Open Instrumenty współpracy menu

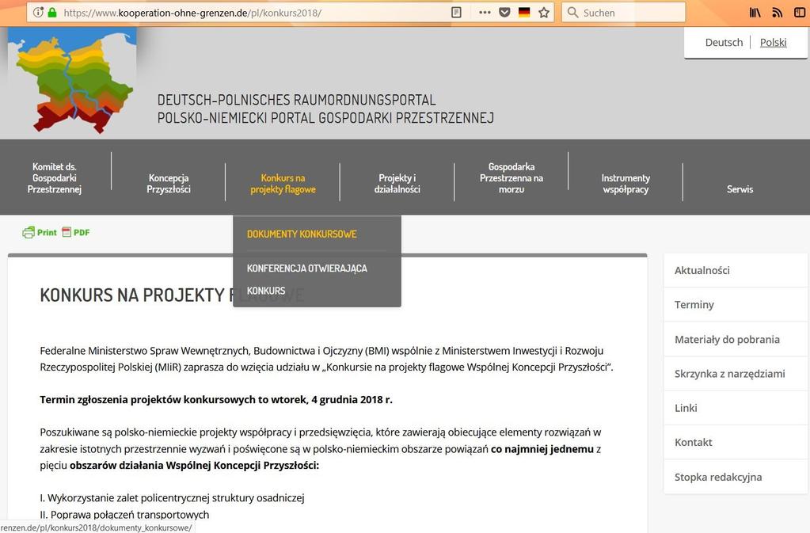(626, 184)
